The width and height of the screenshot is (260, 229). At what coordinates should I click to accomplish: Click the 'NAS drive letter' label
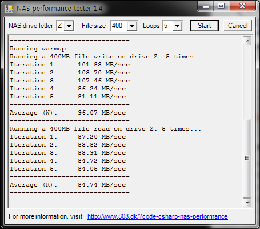pyautogui.click(x=31, y=26)
